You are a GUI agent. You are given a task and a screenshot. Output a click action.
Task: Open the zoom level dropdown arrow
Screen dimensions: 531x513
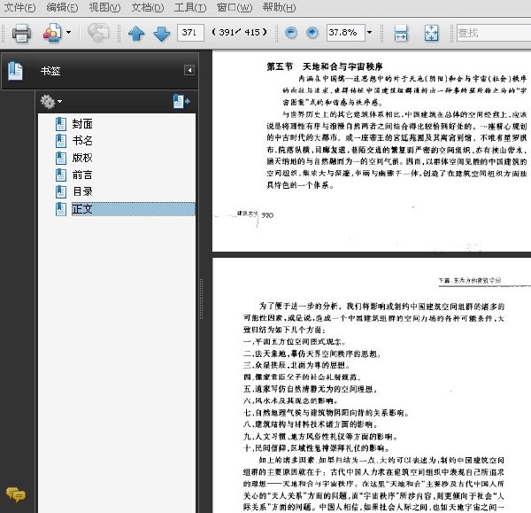pyautogui.click(x=369, y=33)
